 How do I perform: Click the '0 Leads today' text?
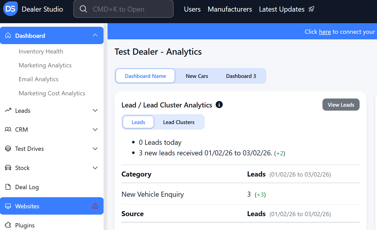[160, 142]
